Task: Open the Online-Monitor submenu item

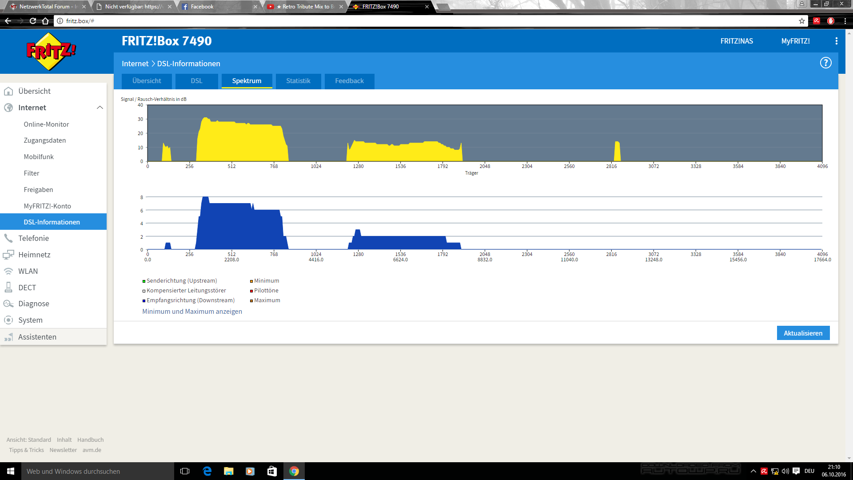Action: [46, 124]
